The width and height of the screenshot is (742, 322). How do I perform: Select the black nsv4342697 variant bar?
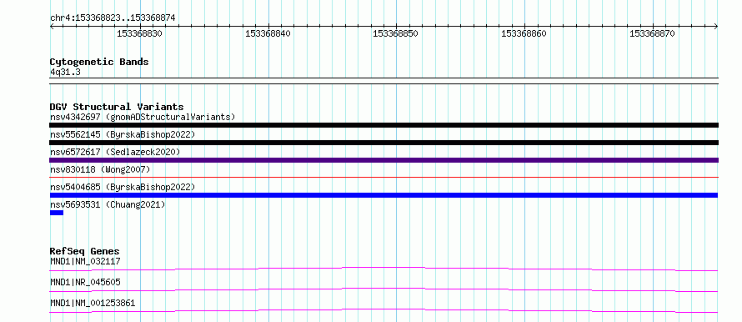click(x=384, y=125)
